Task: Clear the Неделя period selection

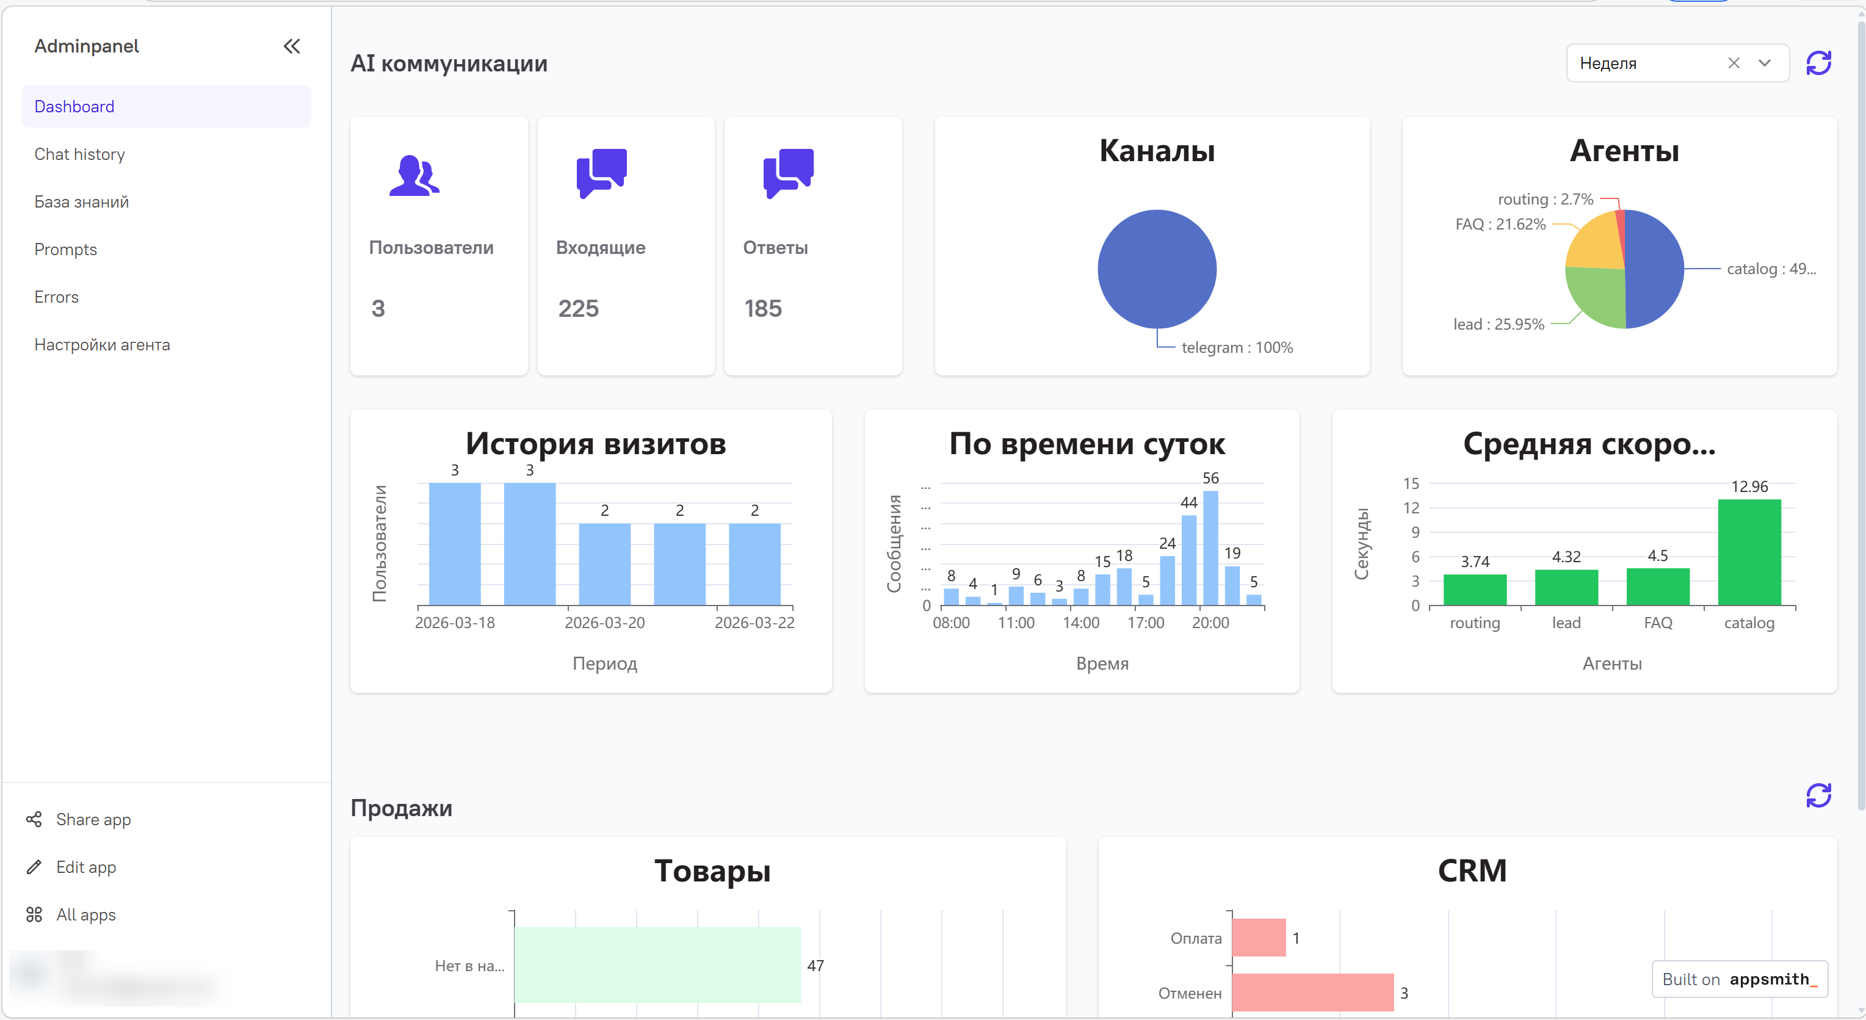Action: point(1734,63)
